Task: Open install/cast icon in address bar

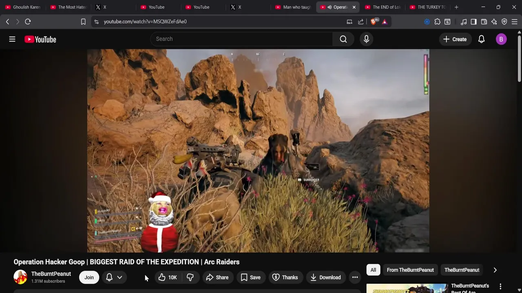Action: coord(349,22)
